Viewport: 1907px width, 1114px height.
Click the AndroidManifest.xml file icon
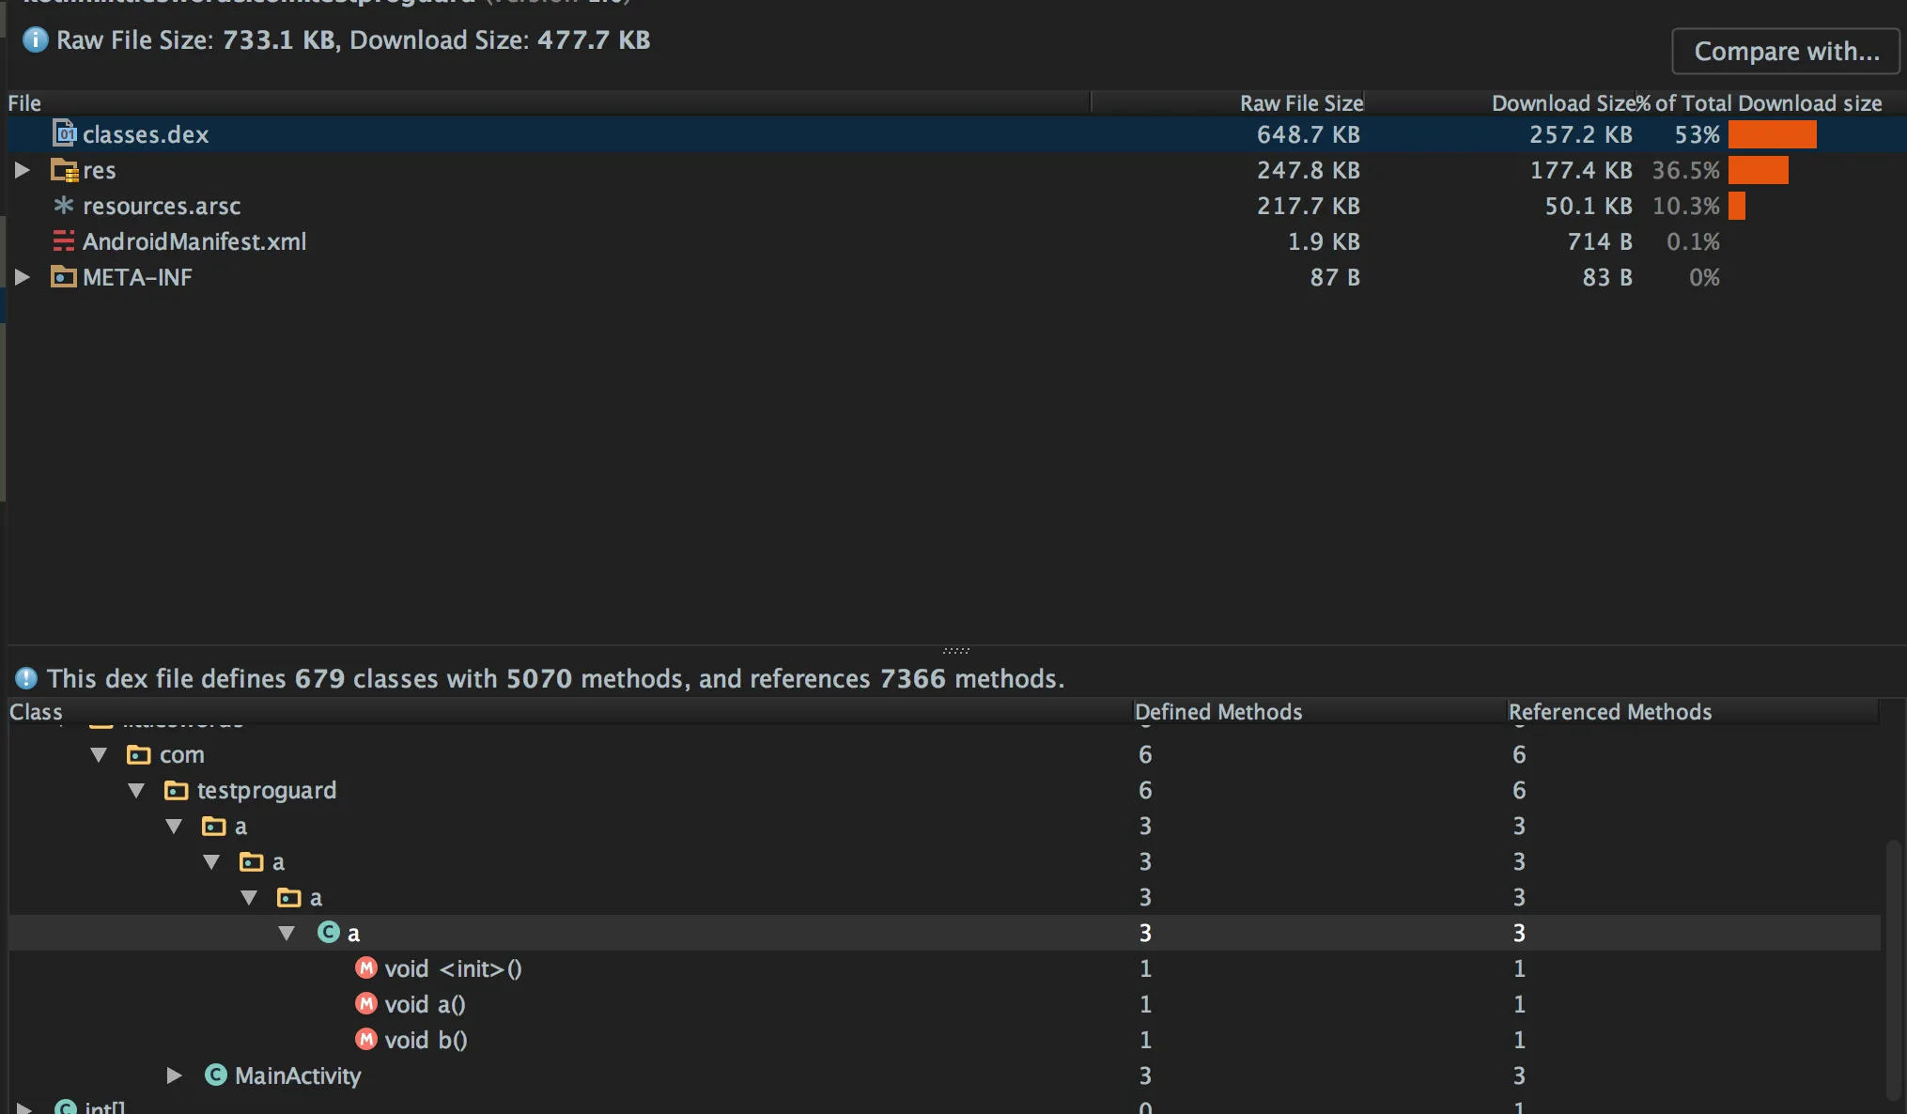pyautogui.click(x=64, y=241)
